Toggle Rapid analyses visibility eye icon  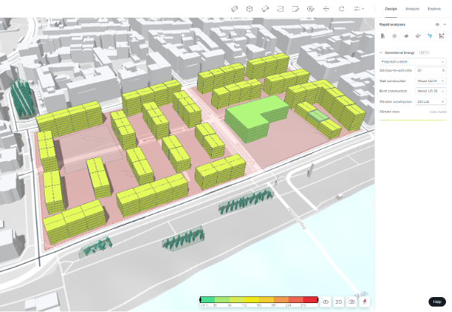point(436,25)
